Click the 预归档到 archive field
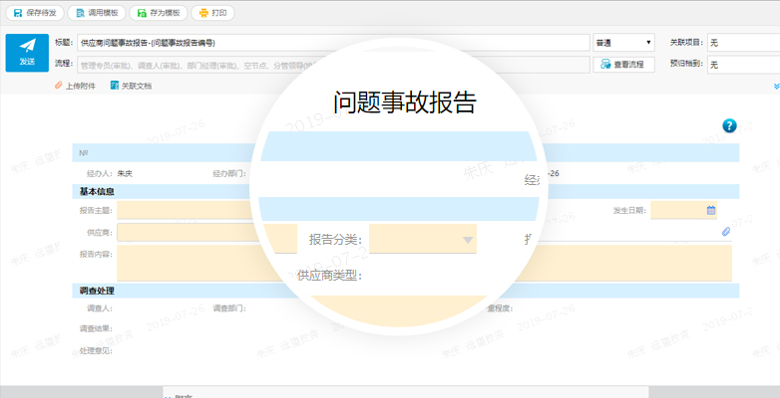Image resolution: width=780 pixels, height=398 pixels. pyautogui.click(x=743, y=65)
